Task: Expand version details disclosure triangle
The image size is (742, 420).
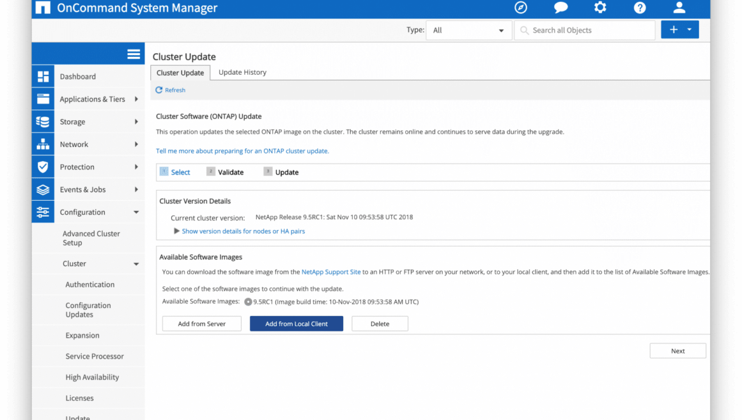Action: coord(176,231)
